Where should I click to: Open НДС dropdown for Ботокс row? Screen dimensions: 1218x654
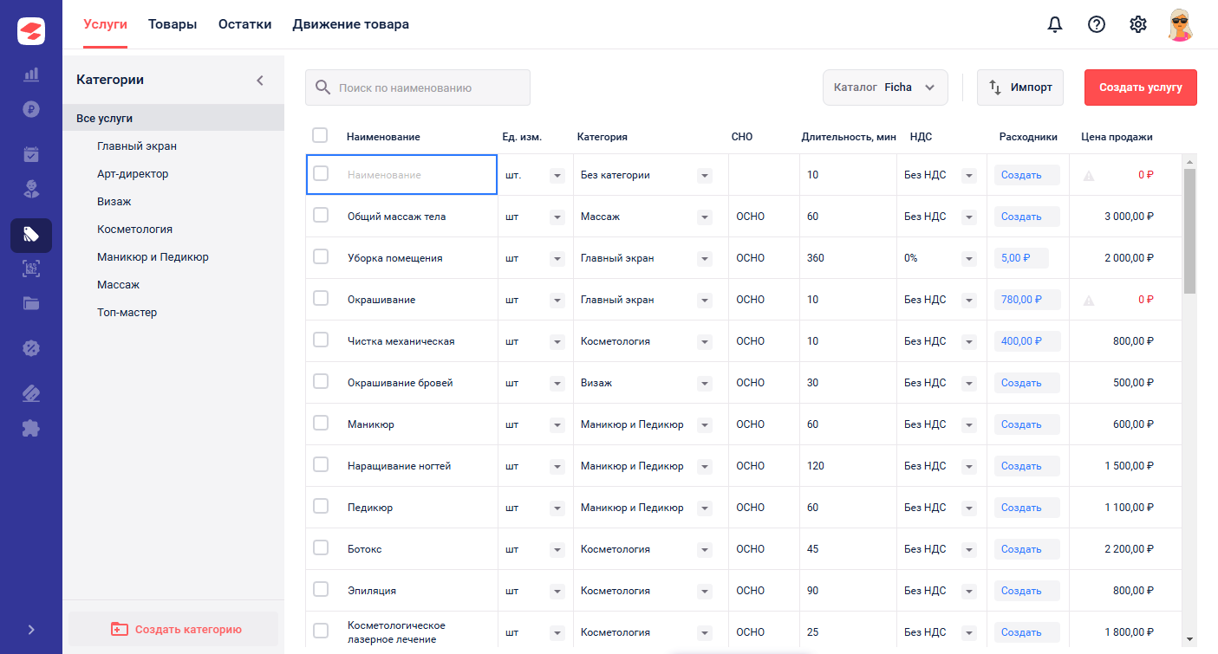click(x=969, y=550)
